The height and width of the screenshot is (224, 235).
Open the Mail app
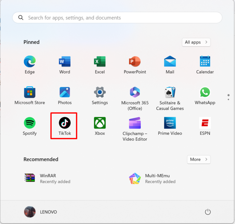170,65
